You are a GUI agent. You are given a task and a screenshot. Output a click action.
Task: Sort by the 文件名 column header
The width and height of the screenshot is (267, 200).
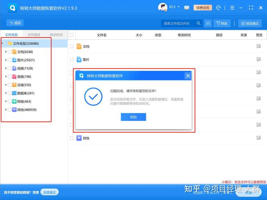[x=102, y=35]
